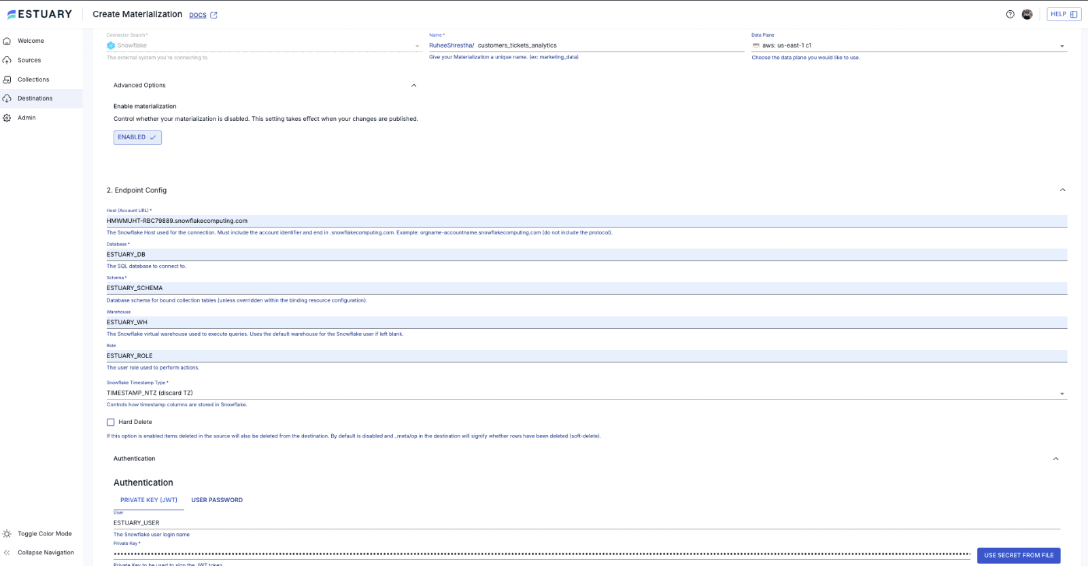Open the Admin gear icon
Screen dimensions: 1088x566
point(7,118)
